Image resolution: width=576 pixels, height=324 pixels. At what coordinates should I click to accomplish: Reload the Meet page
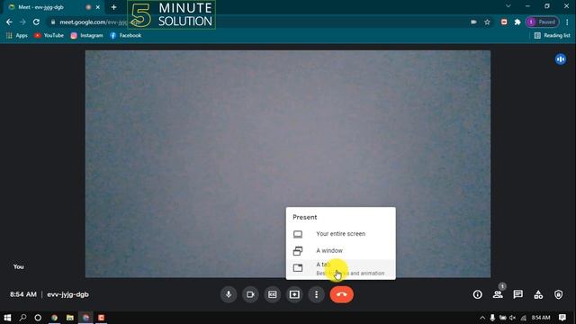tap(36, 22)
